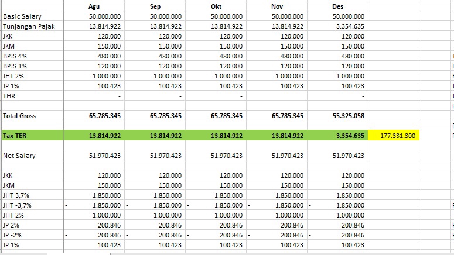This screenshot has width=454, height=255.
Task: Select Des Total Gross value 55.325.058
Action: [337, 116]
